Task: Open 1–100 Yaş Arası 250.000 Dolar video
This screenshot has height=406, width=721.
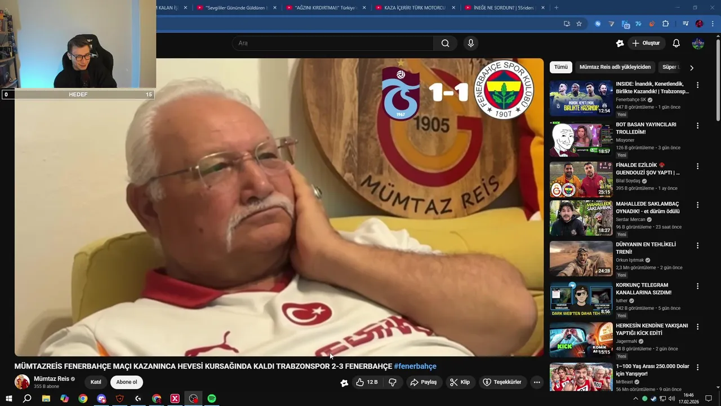Action: tap(652, 370)
